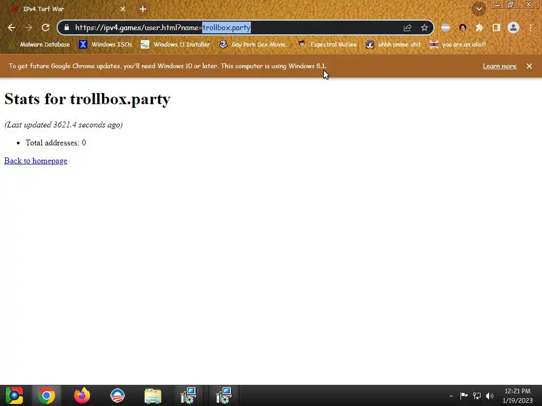
Task: Open Espectral McGee bookmark
Action: pos(327,44)
